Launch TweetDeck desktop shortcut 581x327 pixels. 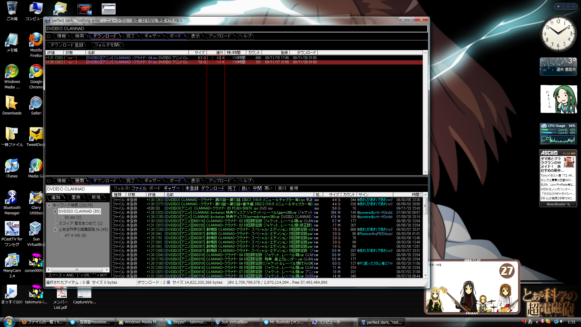click(x=35, y=137)
